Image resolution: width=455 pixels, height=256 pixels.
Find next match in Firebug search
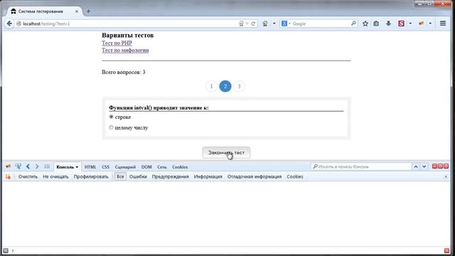(x=424, y=166)
